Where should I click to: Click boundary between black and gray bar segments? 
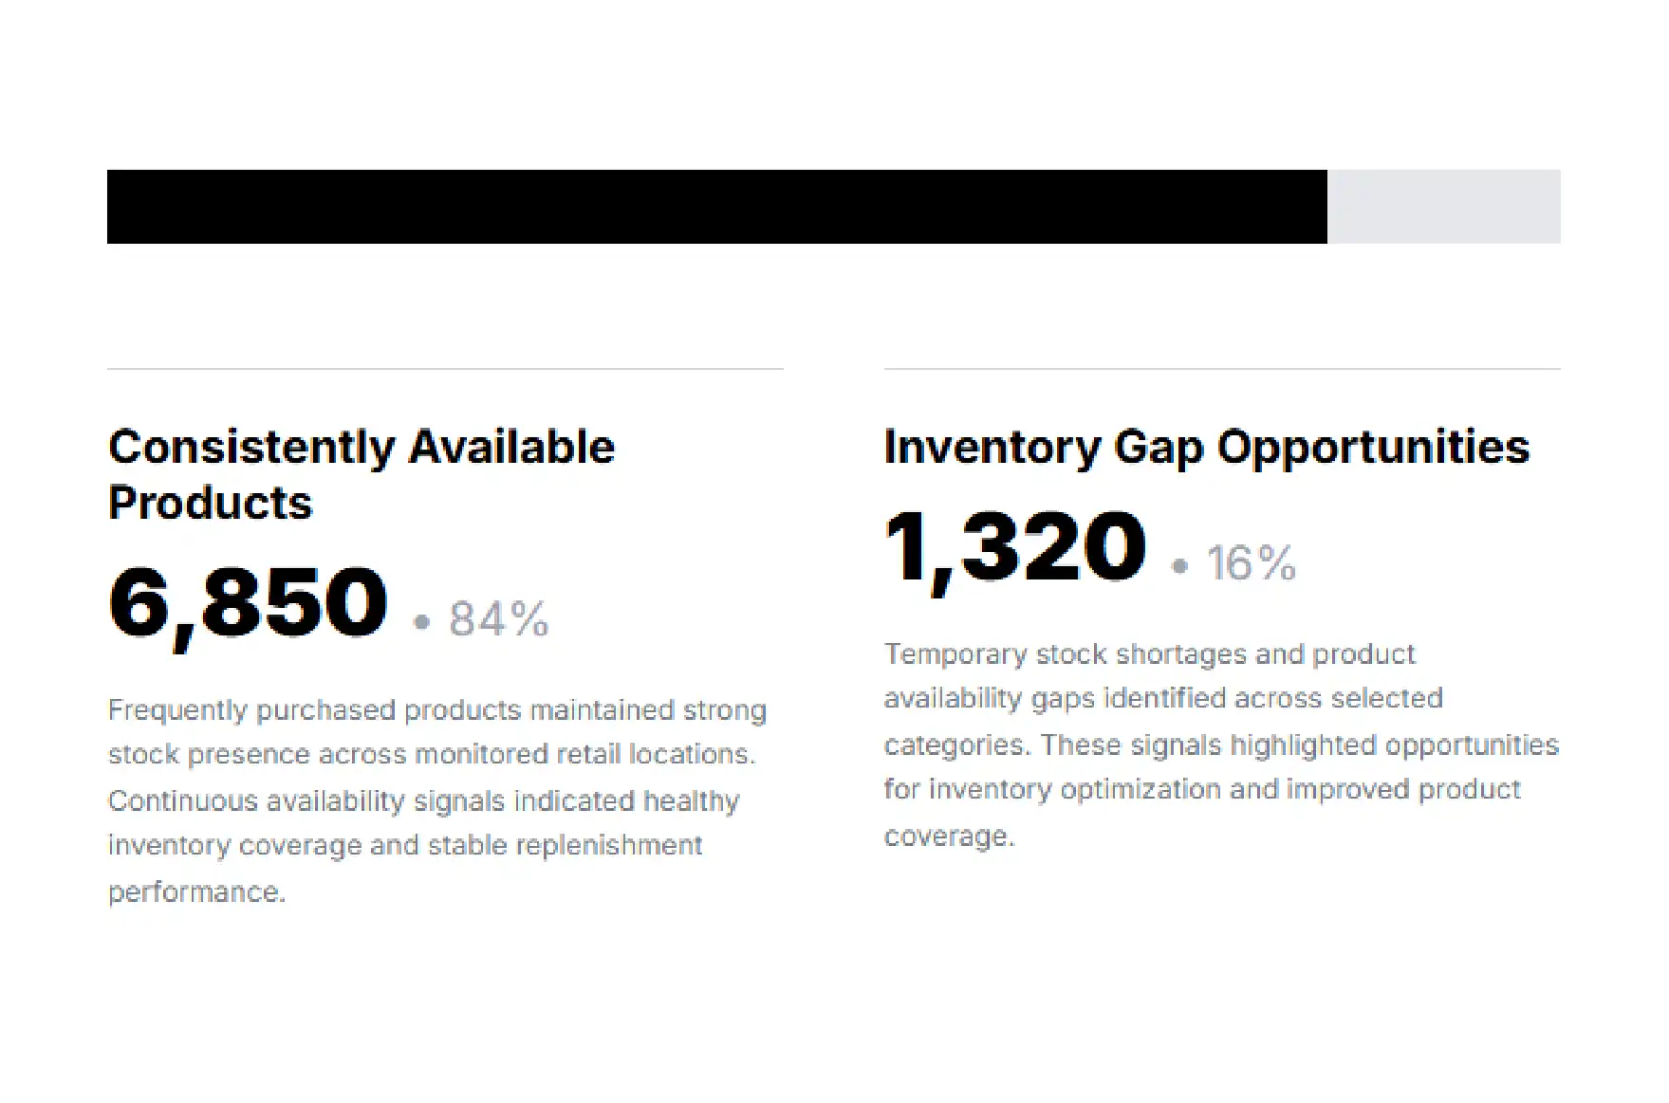point(1326,207)
